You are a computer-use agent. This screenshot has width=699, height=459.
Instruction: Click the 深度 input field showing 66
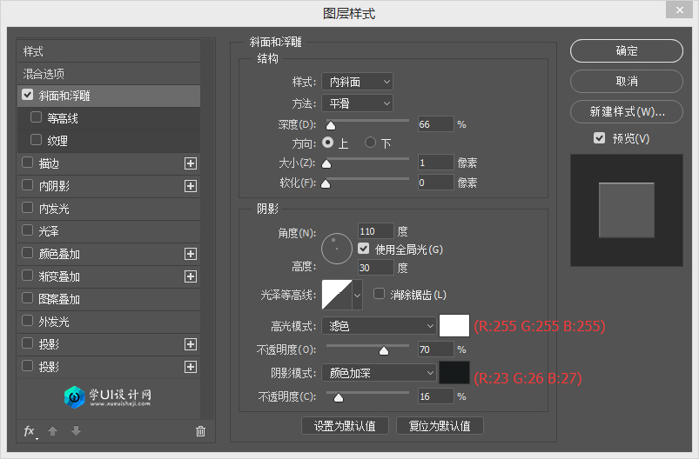[435, 124]
